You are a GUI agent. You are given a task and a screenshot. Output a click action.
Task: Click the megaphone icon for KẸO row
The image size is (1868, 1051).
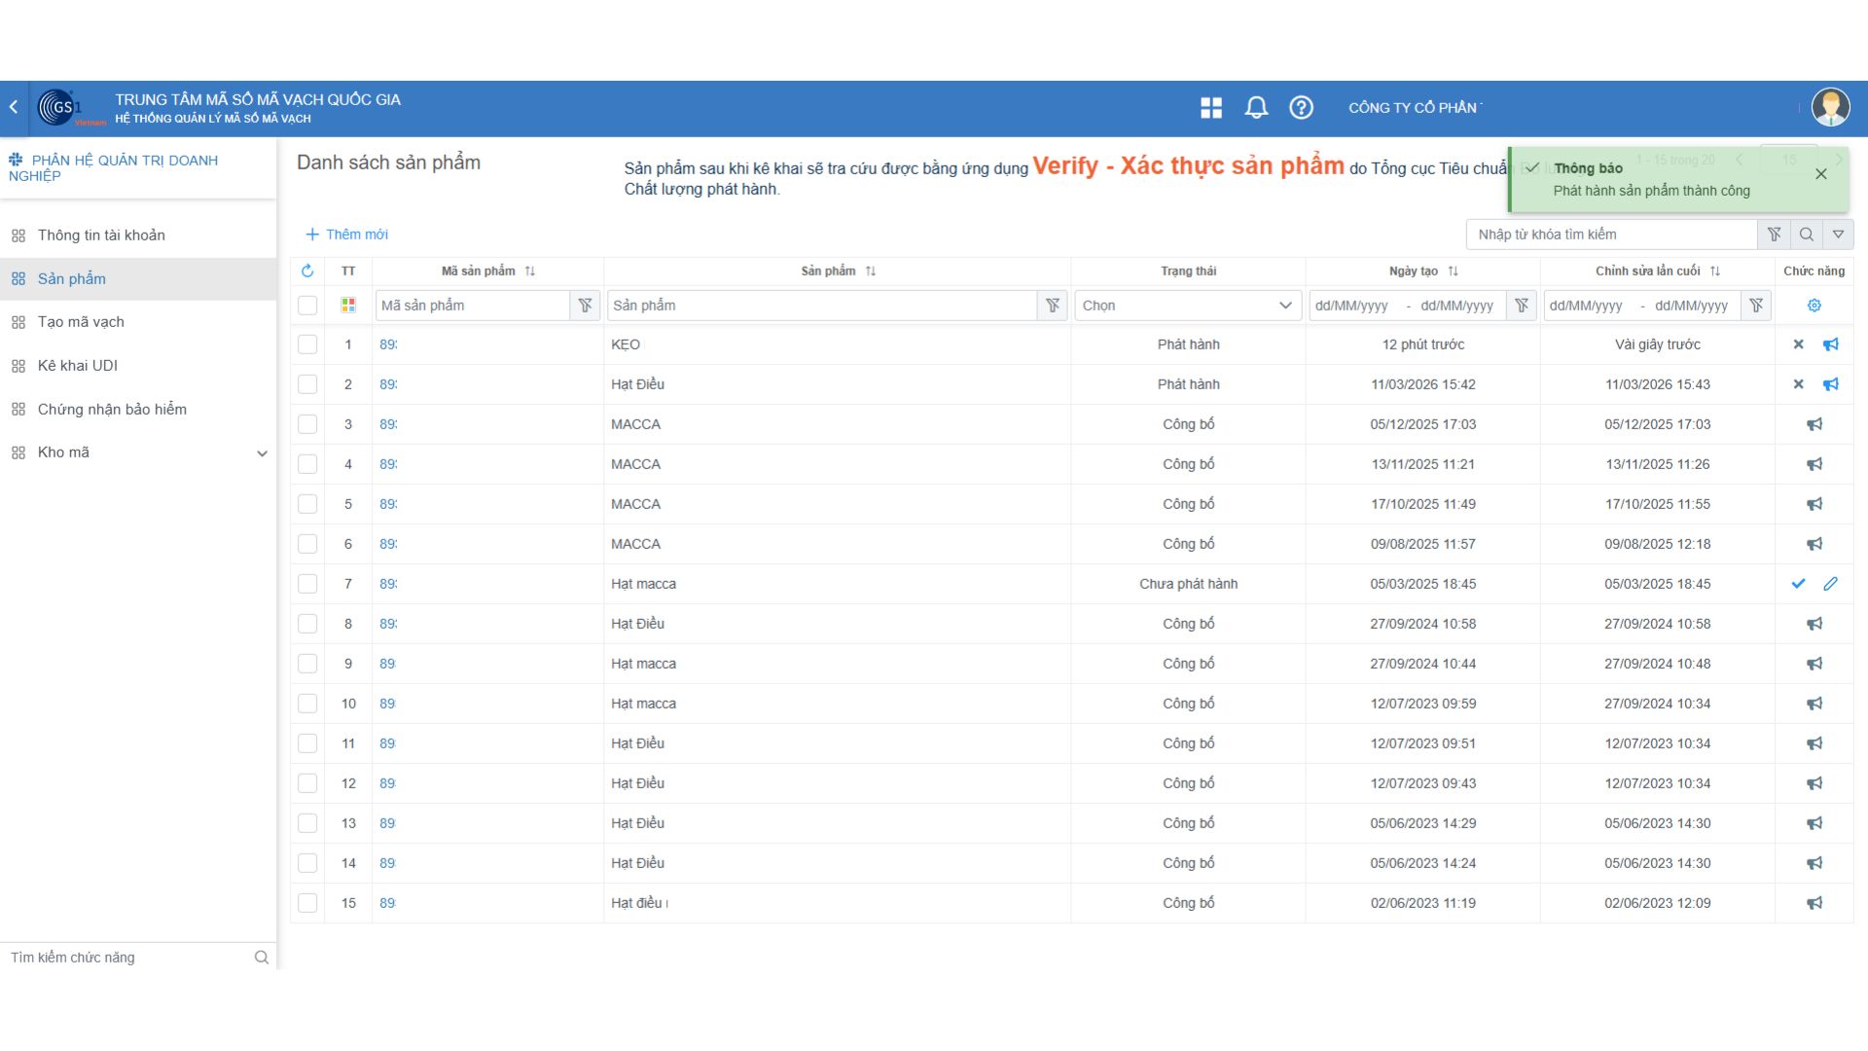tap(1830, 344)
